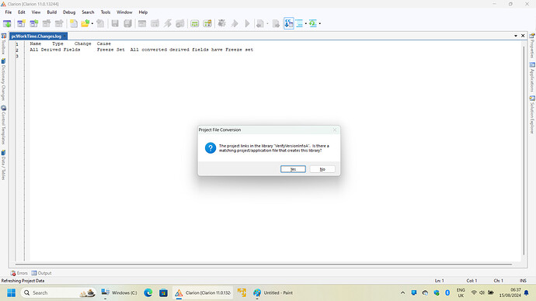Open Microsoft Store from the taskbar

[163, 292]
